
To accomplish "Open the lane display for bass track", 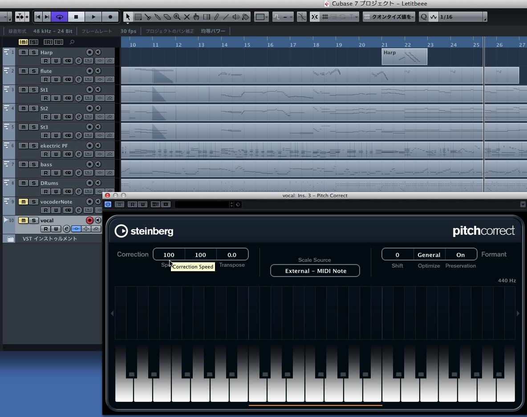I will tap(89, 173).
